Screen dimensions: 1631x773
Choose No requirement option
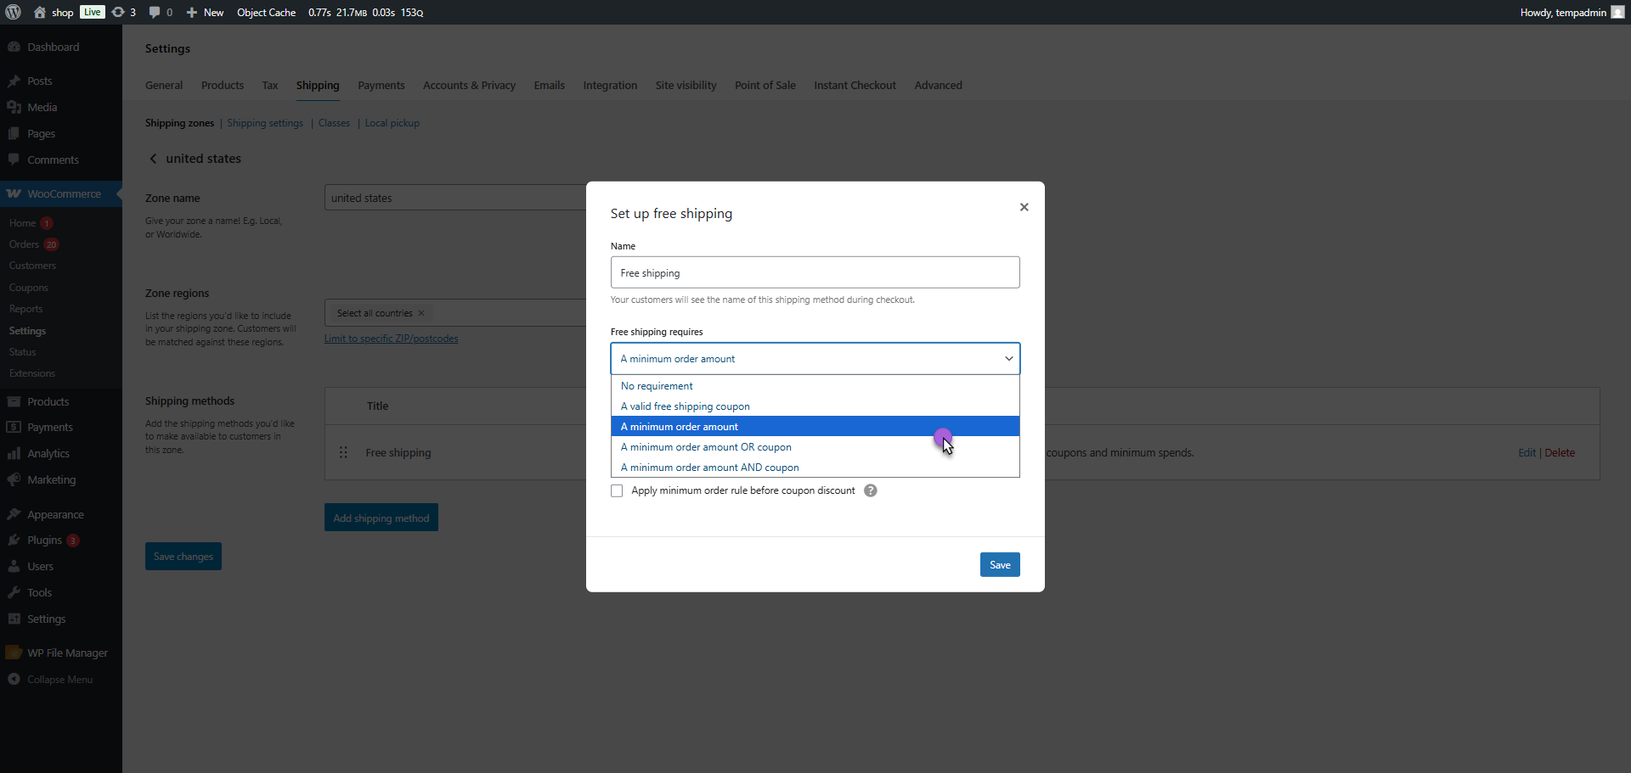657,386
